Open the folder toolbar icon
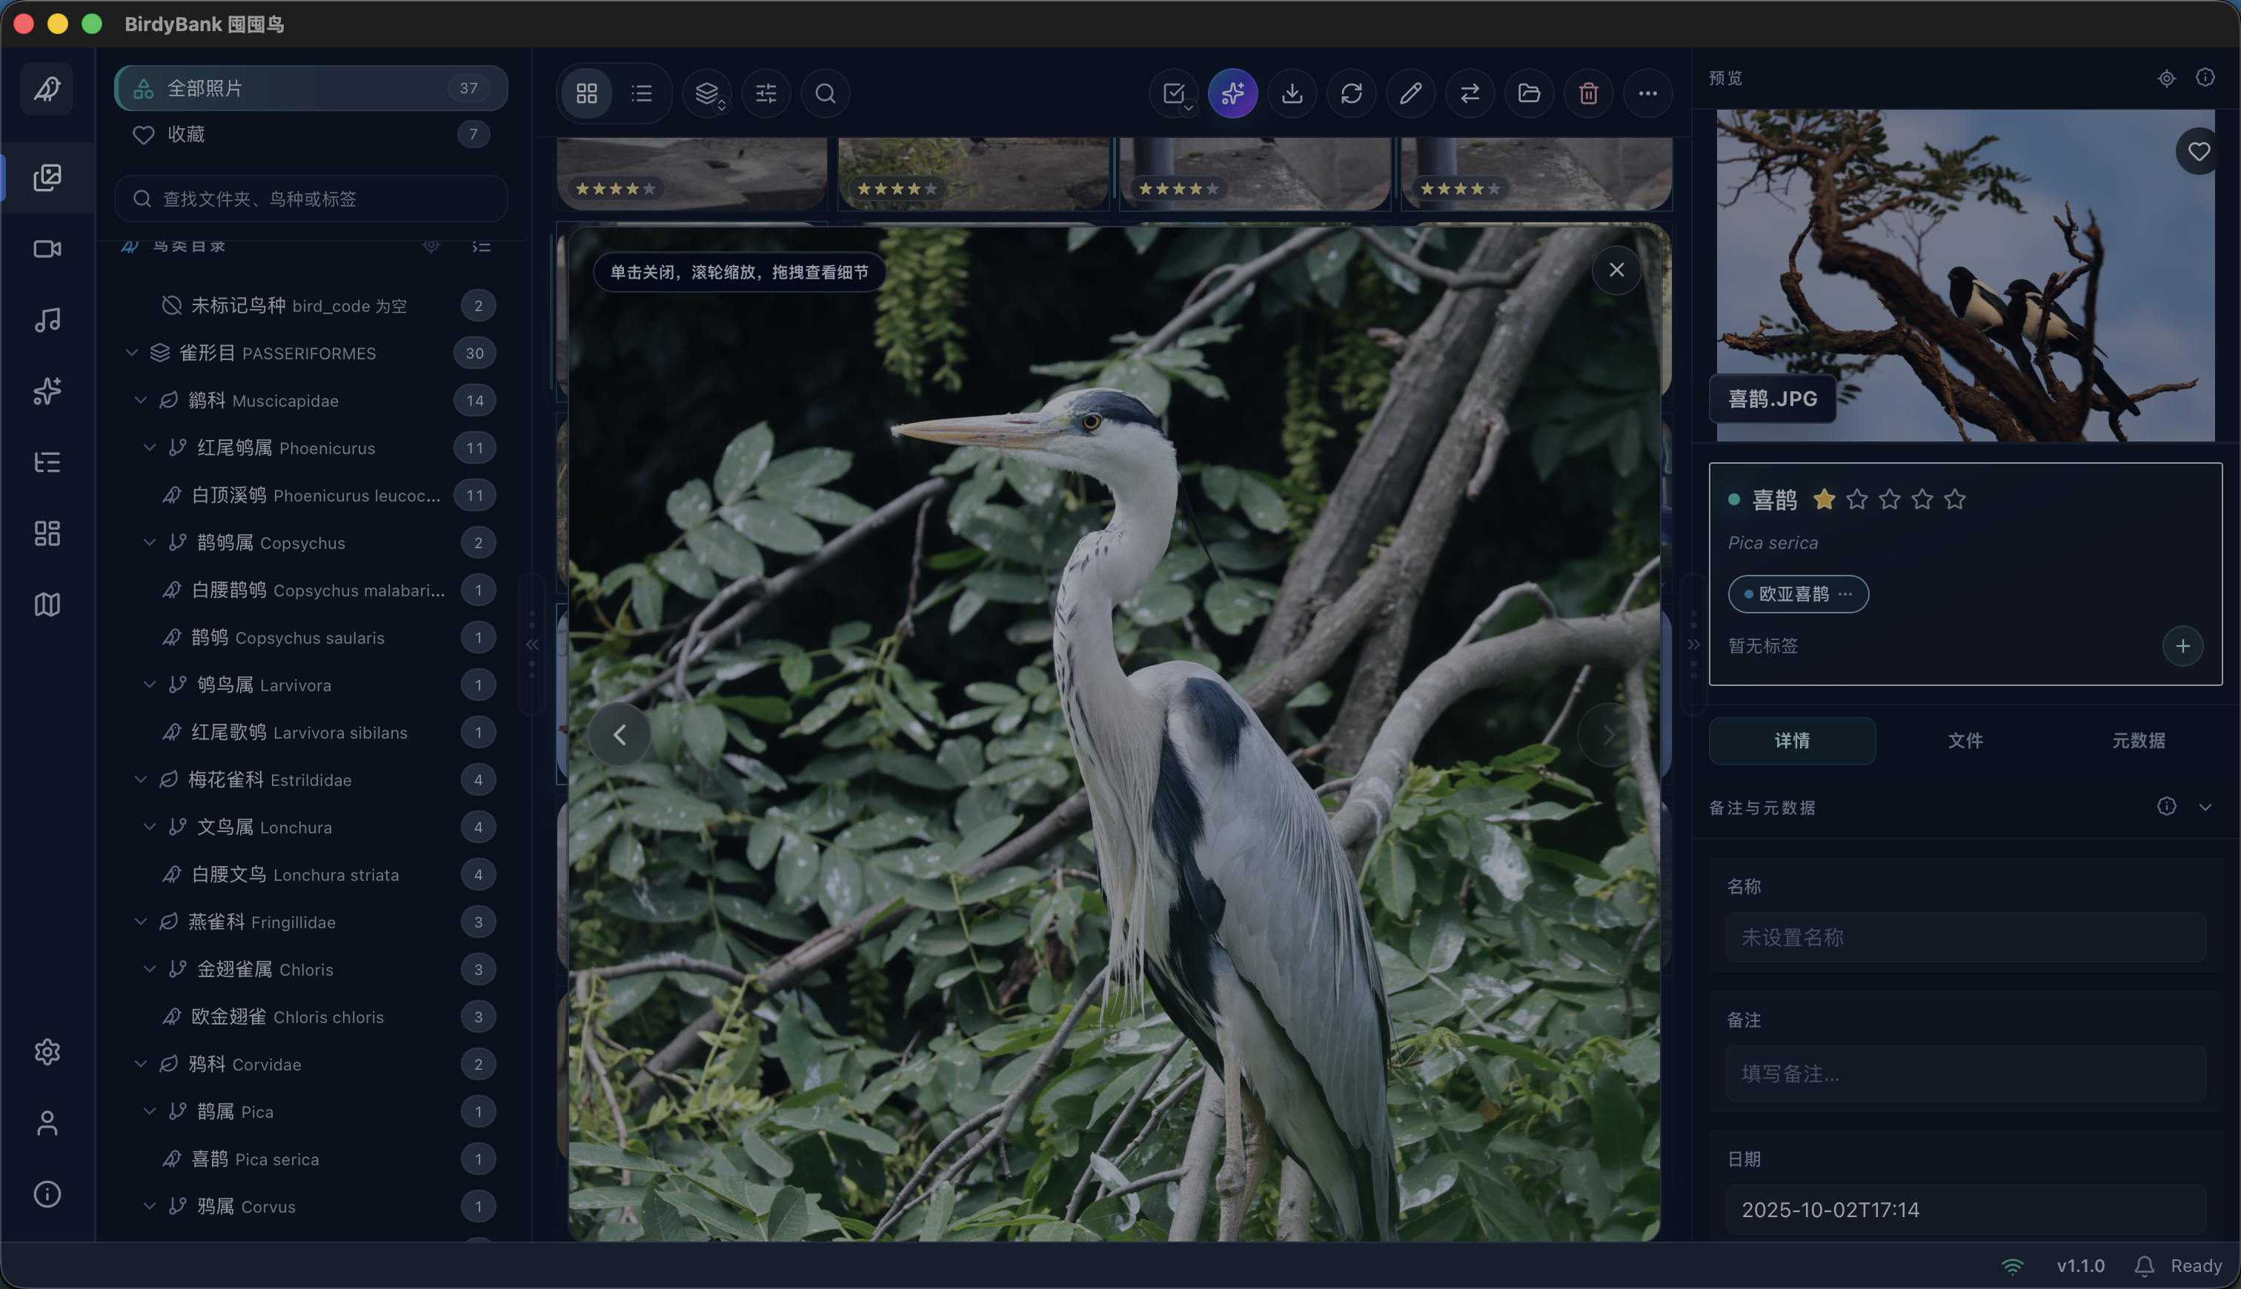The width and height of the screenshot is (2241, 1289). (x=1529, y=93)
